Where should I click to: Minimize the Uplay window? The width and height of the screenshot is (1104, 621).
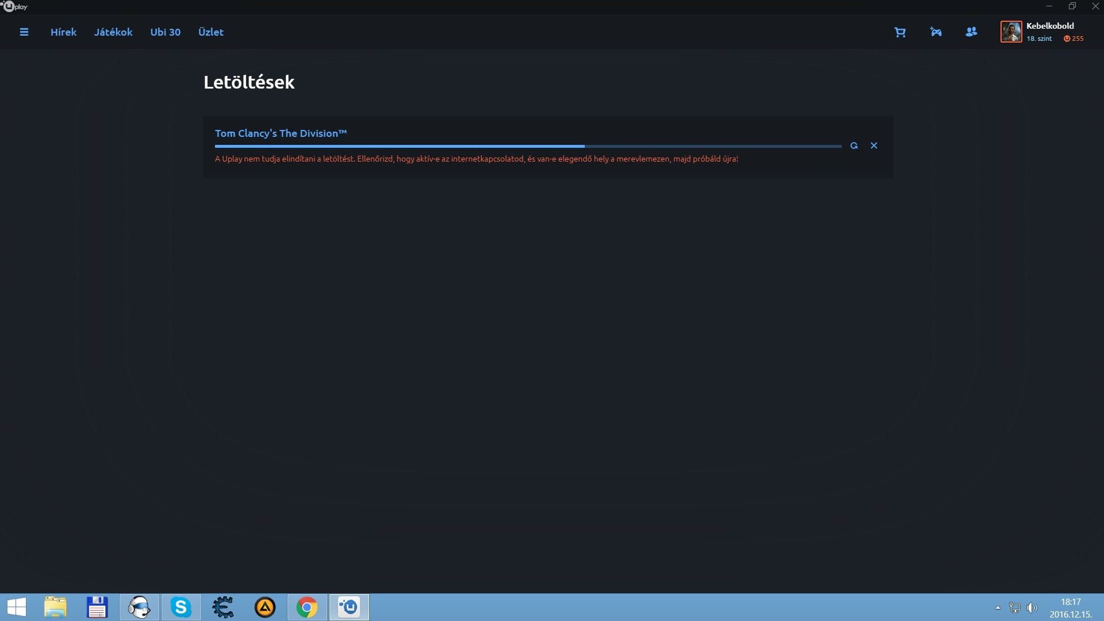pyautogui.click(x=1049, y=6)
